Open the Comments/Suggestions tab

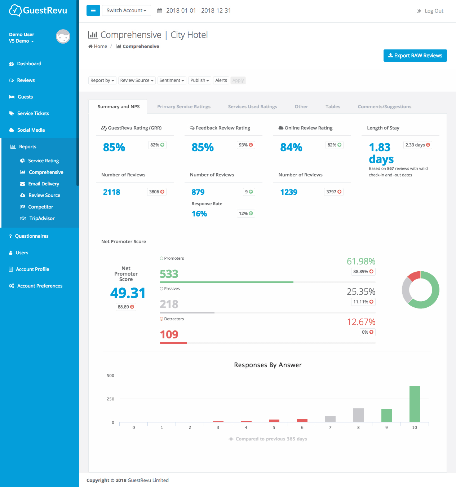point(384,107)
